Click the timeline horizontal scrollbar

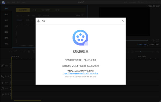[x=27, y=100]
